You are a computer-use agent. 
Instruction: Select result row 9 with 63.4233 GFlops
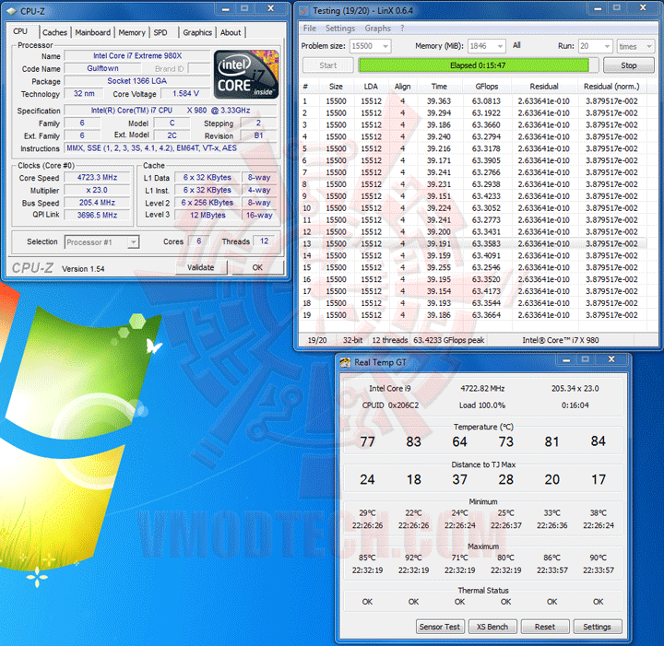pyautogui.click(x=473, y=196)
